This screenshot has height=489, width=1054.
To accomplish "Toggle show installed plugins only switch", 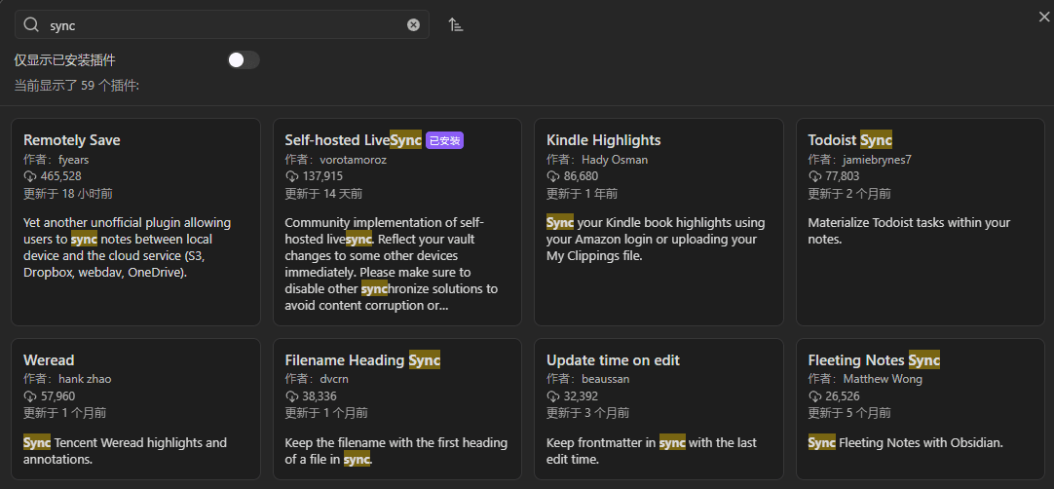I will (244, 60).
